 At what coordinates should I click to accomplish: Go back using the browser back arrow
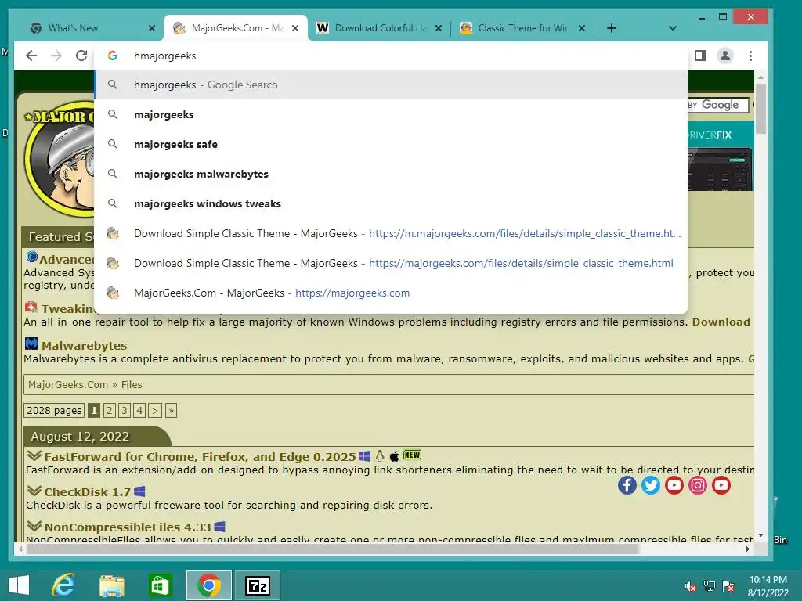tap(31, 56)
